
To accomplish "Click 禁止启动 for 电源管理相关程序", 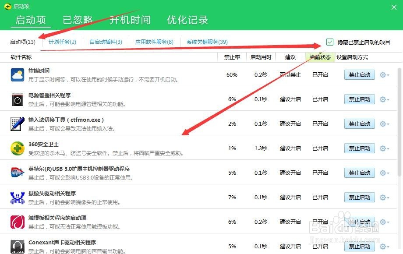I will click(359, 99).
